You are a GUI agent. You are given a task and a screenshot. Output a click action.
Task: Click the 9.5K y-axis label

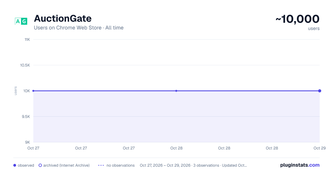point(26,117)
